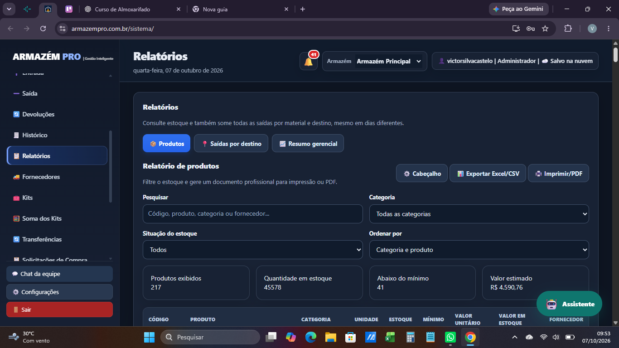Launch Calculator from the taskbar
The image size is (619, 348).
(411, 337)
